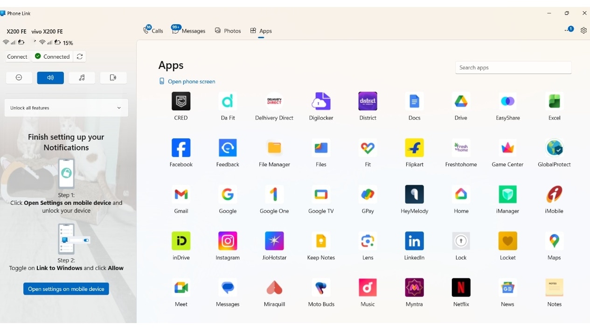590x331 pixels.
Task: View the notification badge icon
Action: pyautogui.click(x=569, y=29)
